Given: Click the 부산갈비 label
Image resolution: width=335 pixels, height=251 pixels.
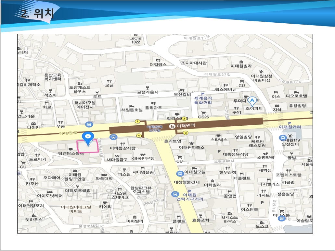Looking at the screenshot, I should click(x=182, y=95).
